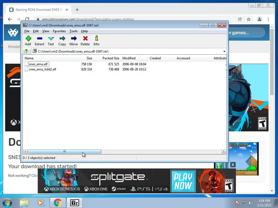Click the browser page vertical scrollbar thumb
The width and height of the screenshot is (278, 208).
(x=272, y=62)
